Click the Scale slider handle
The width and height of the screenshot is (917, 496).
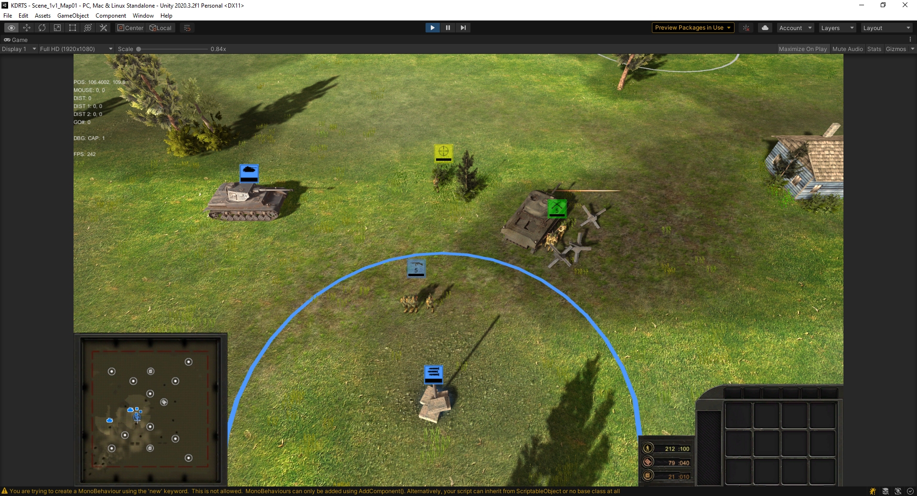[139, 49]
